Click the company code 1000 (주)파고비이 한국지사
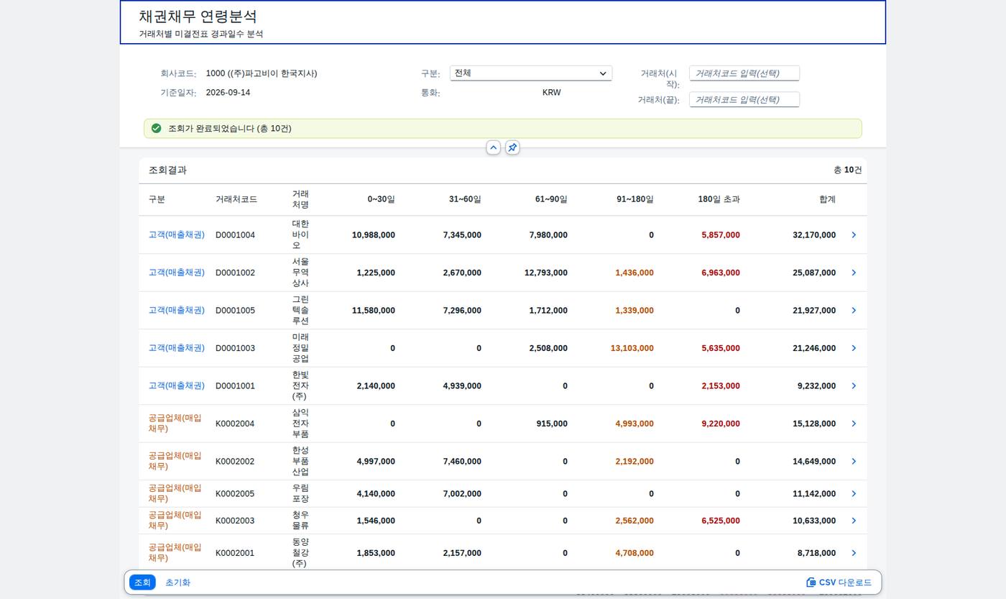 point(262,73)
